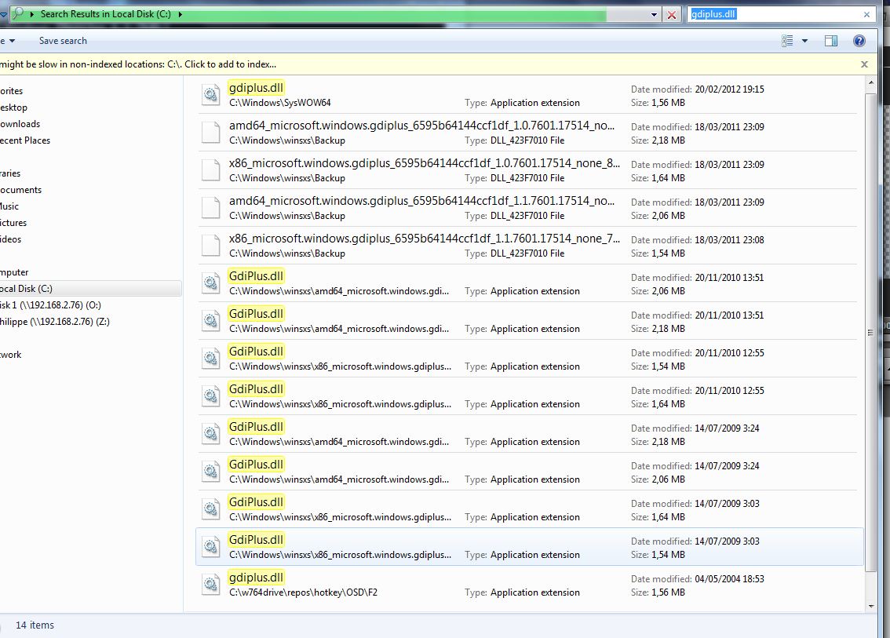Clear the gdiplus.dll search text
Screen dimensions: 890x638
pyautogui.click(x=866, y=14)
